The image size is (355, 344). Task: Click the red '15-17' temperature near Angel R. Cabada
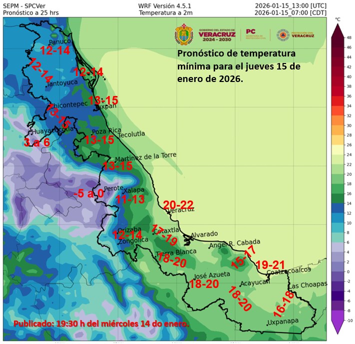pyautogui.click(x=243, y=257)
